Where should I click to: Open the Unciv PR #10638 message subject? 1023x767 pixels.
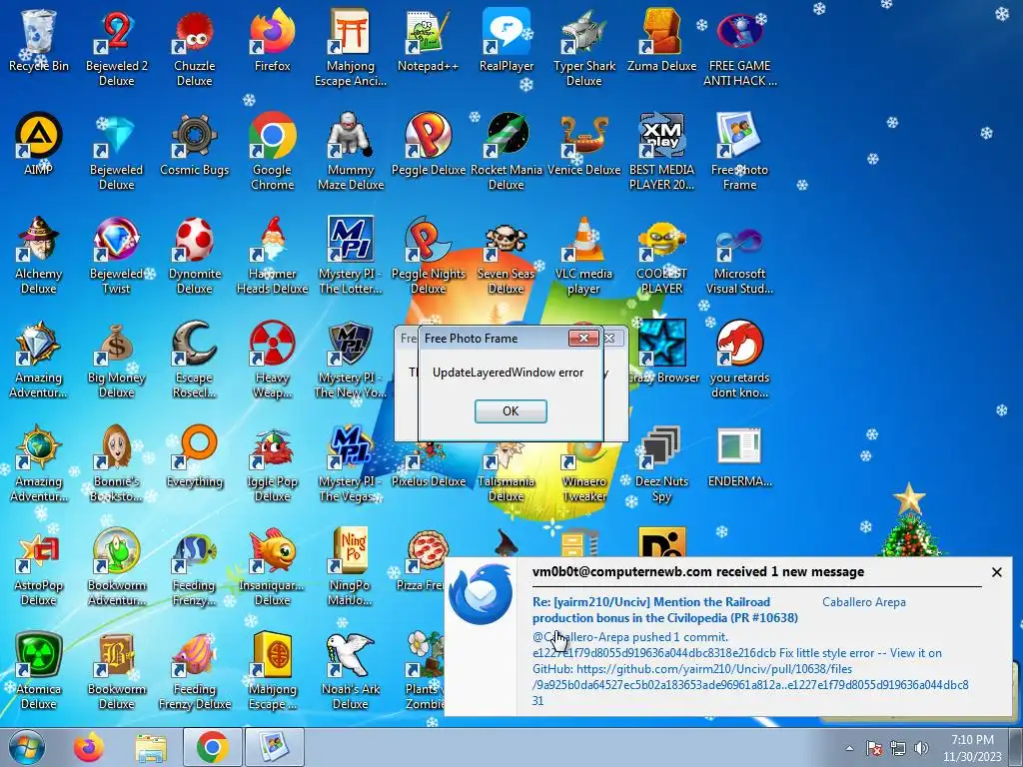click(664, 610)
